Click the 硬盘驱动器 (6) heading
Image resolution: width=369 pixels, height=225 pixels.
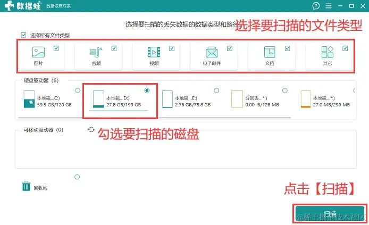41,80
